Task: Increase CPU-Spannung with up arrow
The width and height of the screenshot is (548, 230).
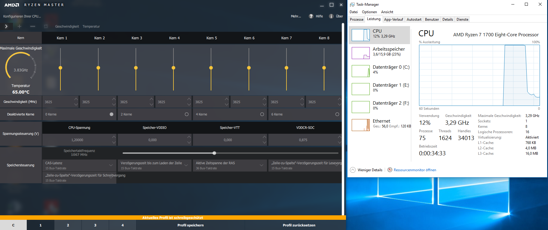Action: (x=114, y=137)
